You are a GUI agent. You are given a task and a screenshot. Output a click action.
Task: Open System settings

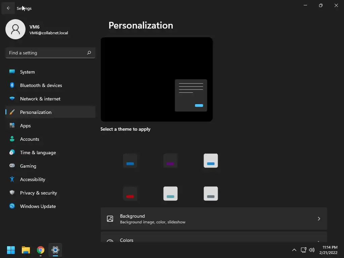[x=50, y=72]
